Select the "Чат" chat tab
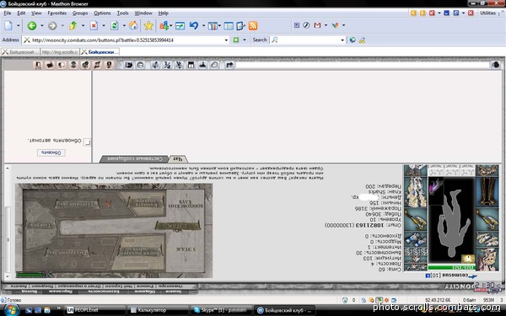 click(x=178, y=158)
